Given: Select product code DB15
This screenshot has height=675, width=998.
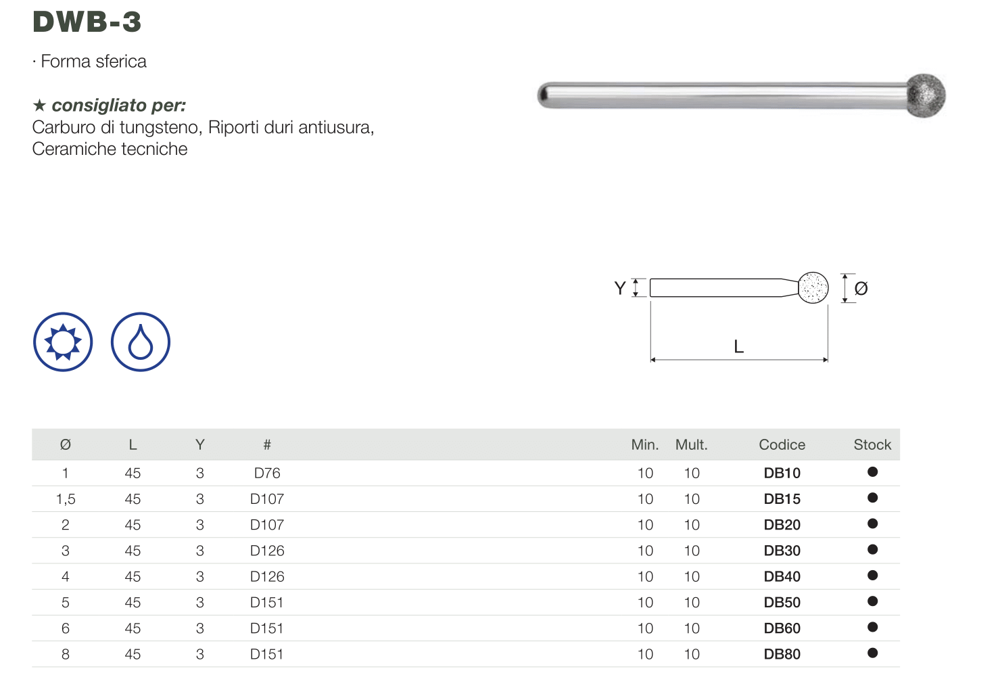Looking at the screenshot, I should click(x=782, y=499).
